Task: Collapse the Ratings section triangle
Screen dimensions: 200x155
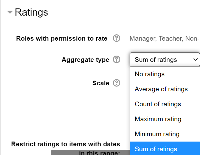Action: 10,12
